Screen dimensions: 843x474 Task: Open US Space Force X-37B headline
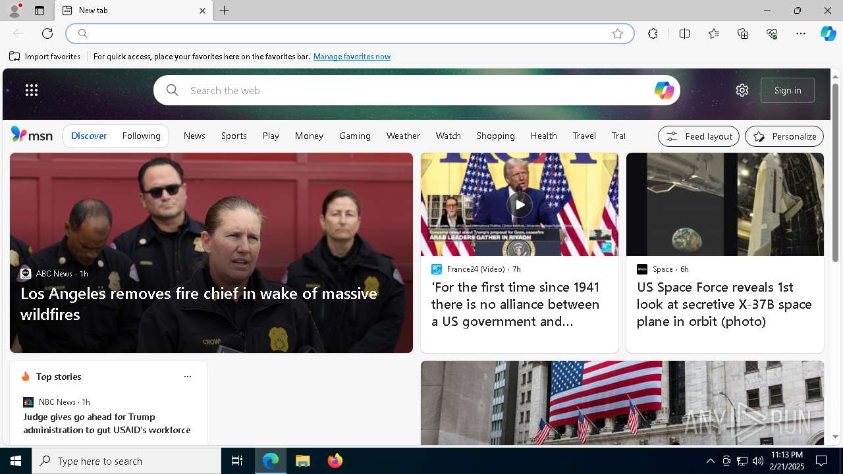click(x=724, y=304)
